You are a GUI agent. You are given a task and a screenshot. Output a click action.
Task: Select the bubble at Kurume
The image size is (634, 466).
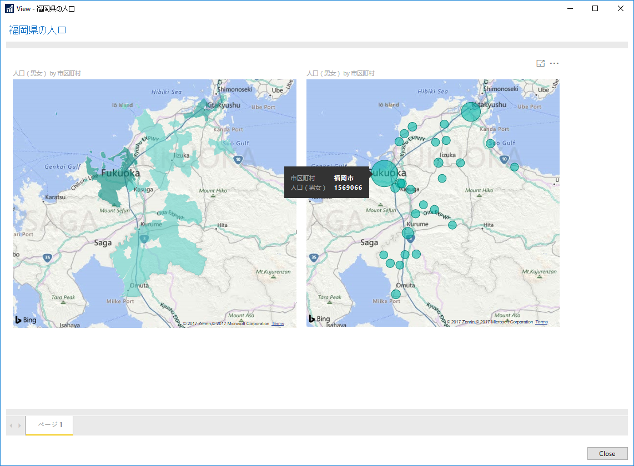coord(408,233)
